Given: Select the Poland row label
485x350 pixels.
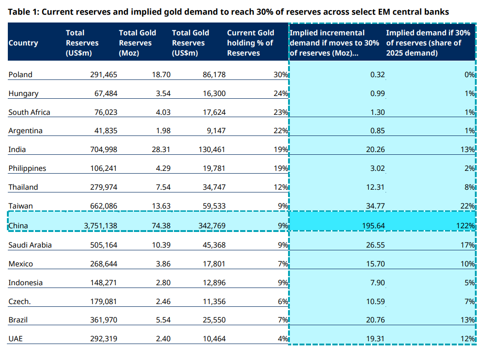Looking at the screenshot, I should (x=20, y=75).
